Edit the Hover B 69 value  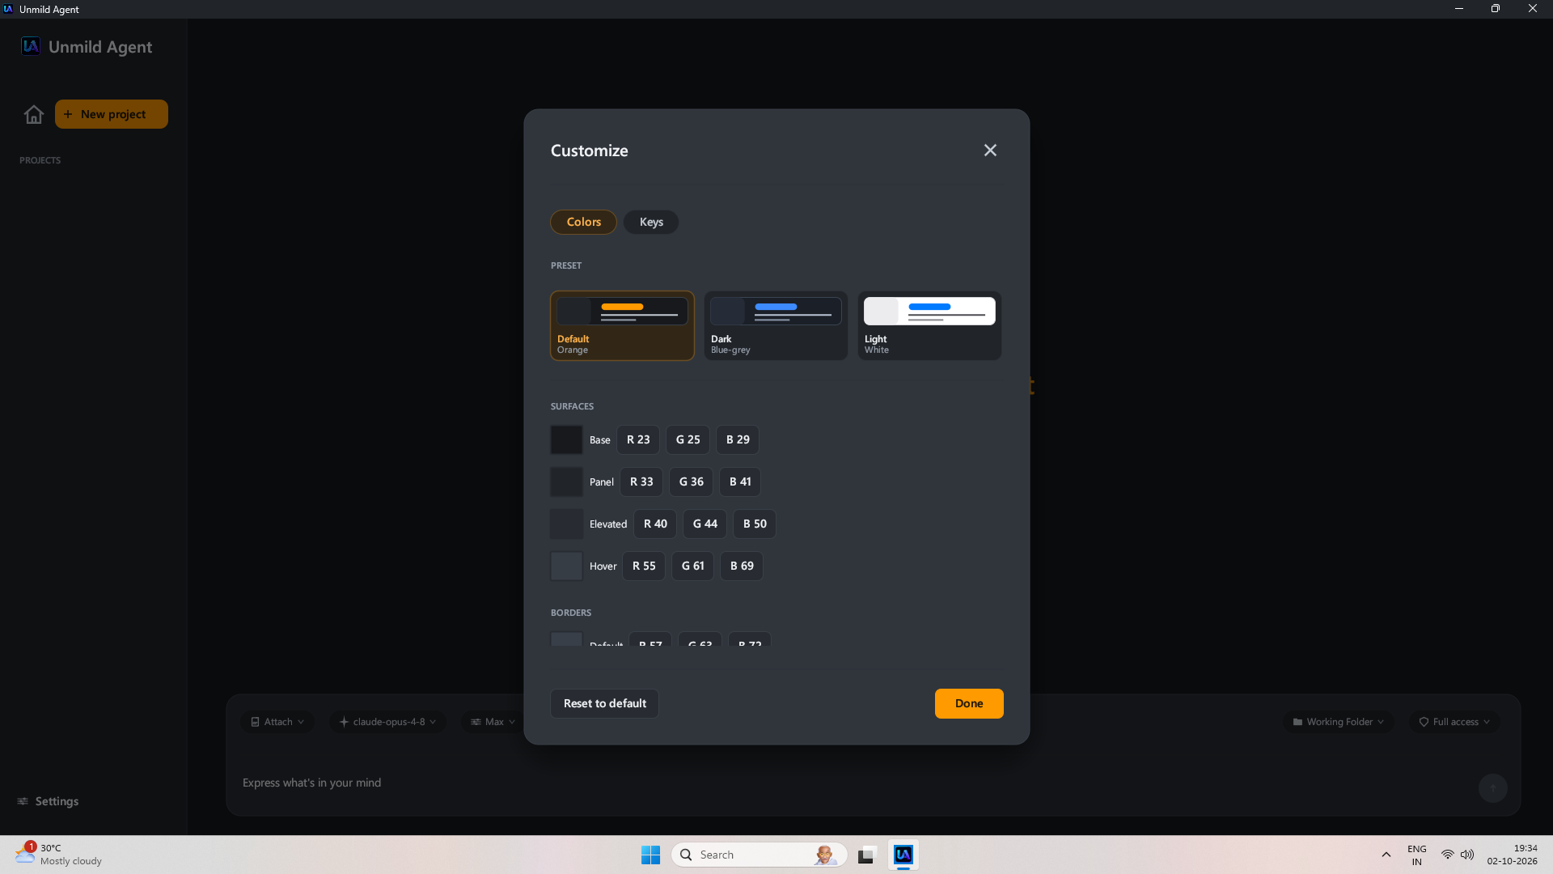click(742, 566)
